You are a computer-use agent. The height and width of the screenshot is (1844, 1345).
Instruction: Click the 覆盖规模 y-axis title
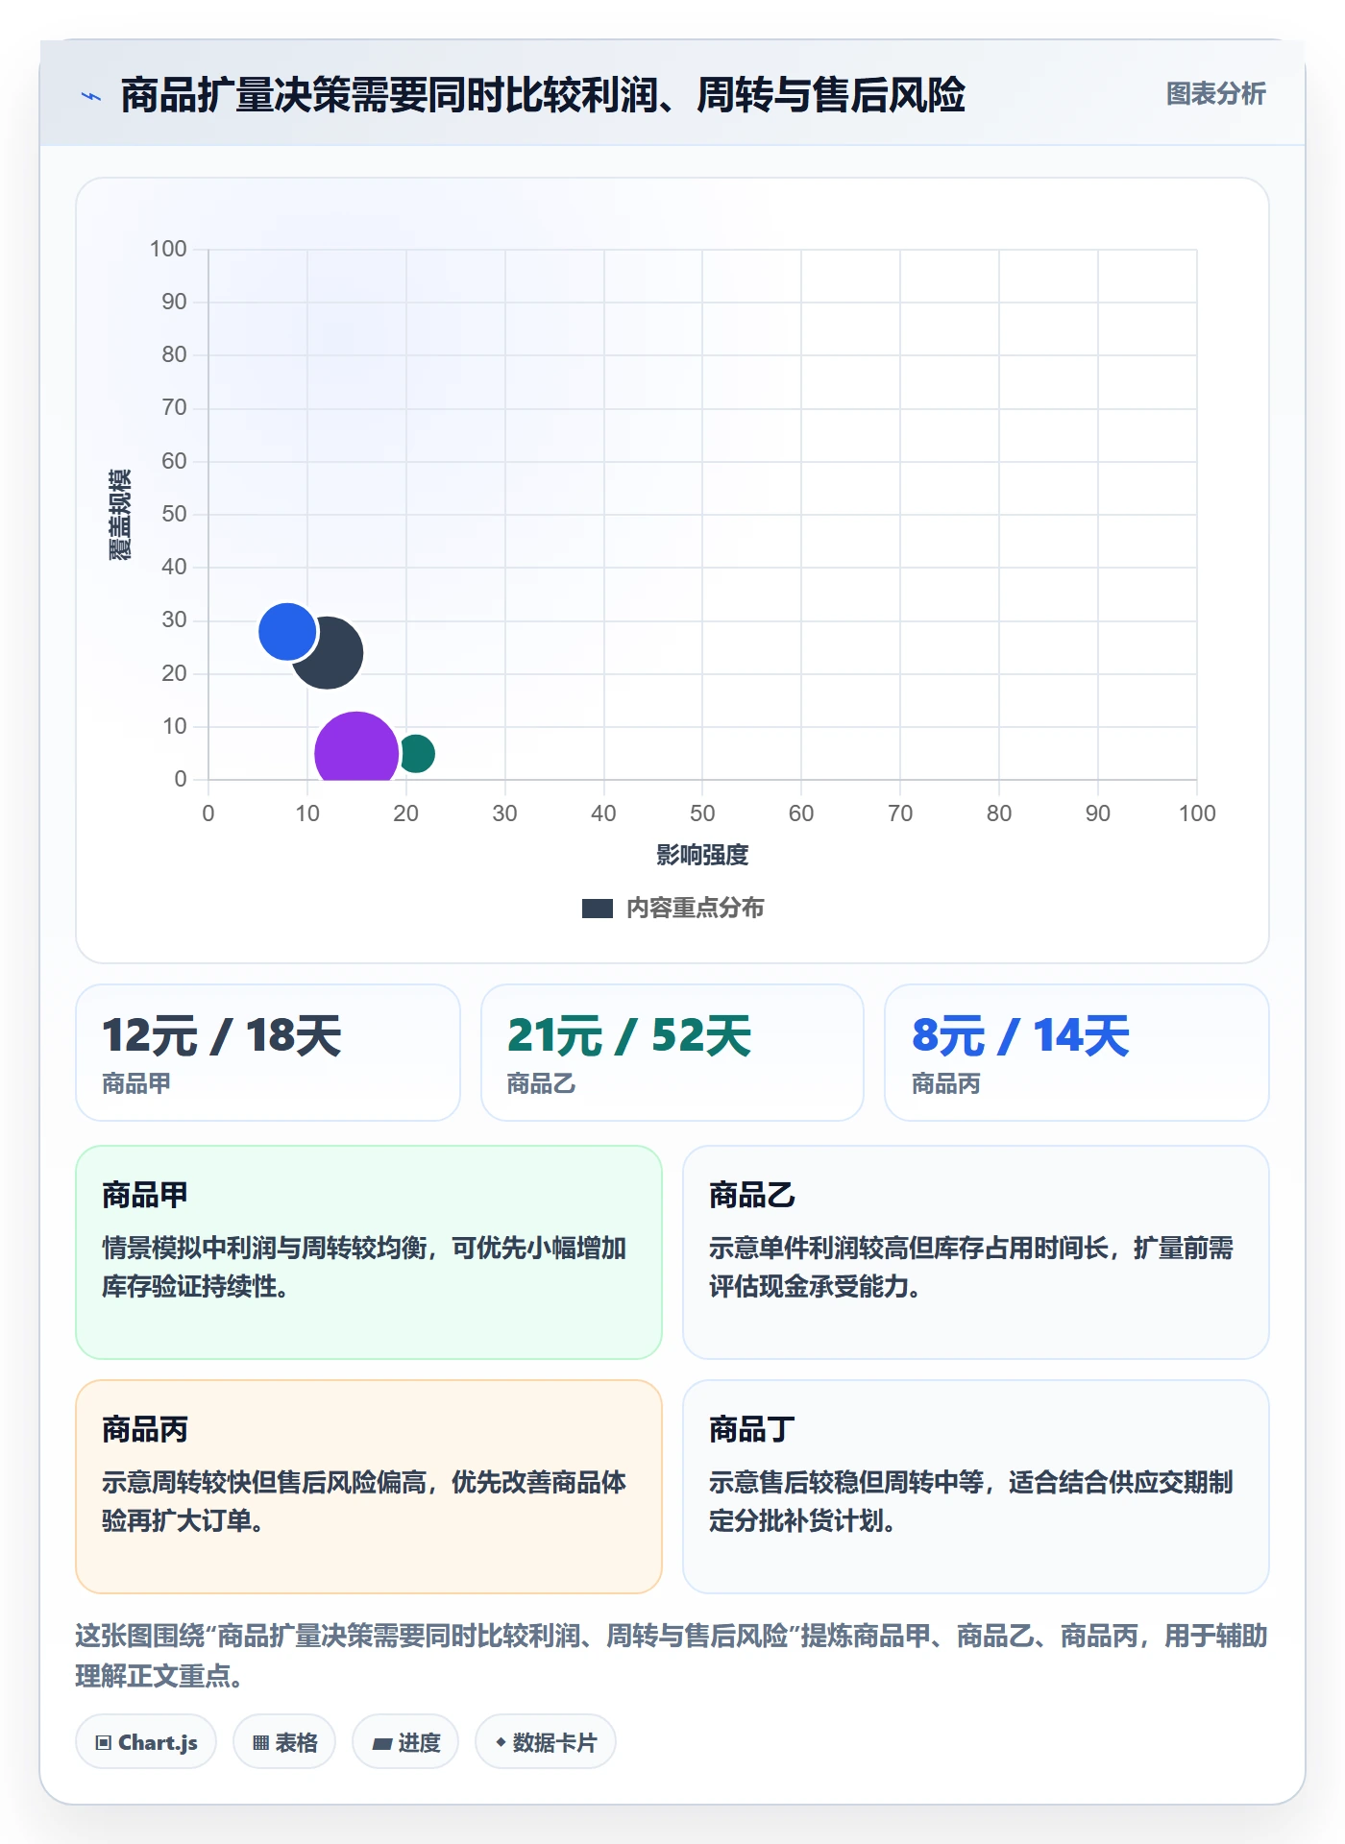click(x=120, y=515)
